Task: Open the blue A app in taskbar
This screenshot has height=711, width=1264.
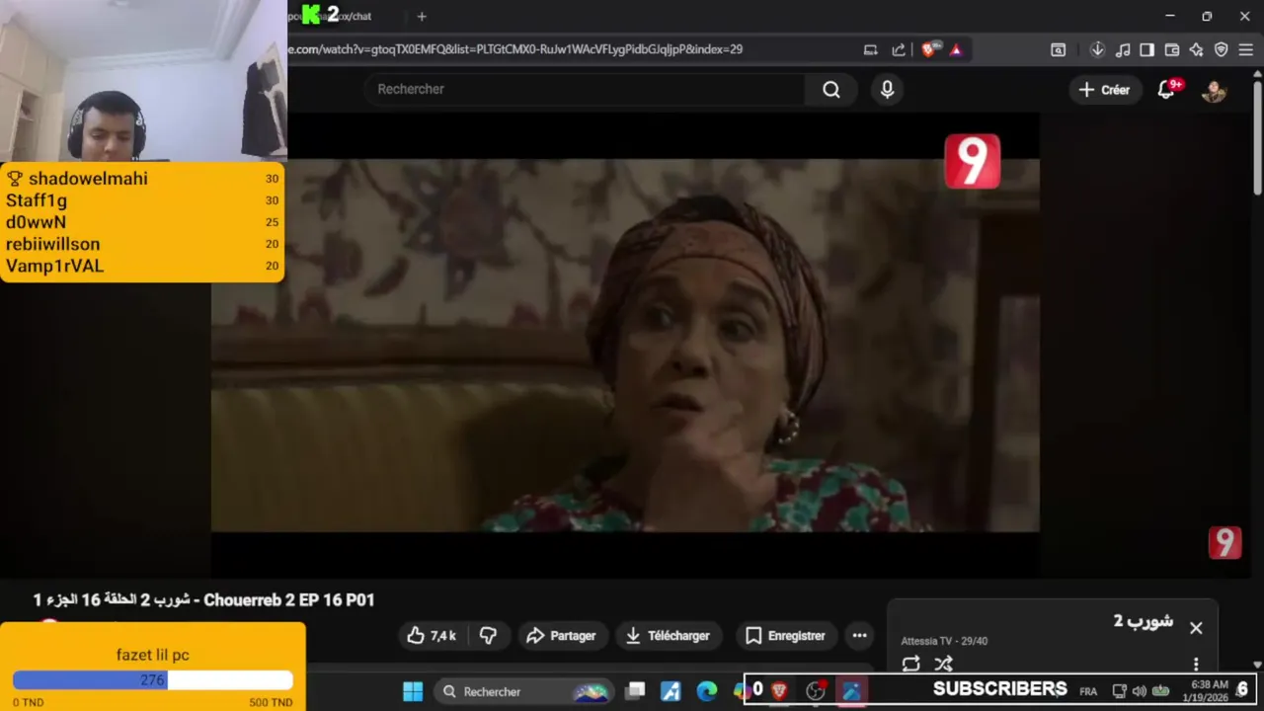Action: 671,691
